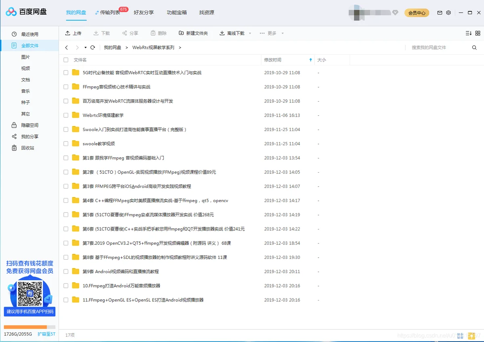The width and height of the screenshot is (484, 342).
Task: Filter by 文档 category
Action: click(26, 80)
